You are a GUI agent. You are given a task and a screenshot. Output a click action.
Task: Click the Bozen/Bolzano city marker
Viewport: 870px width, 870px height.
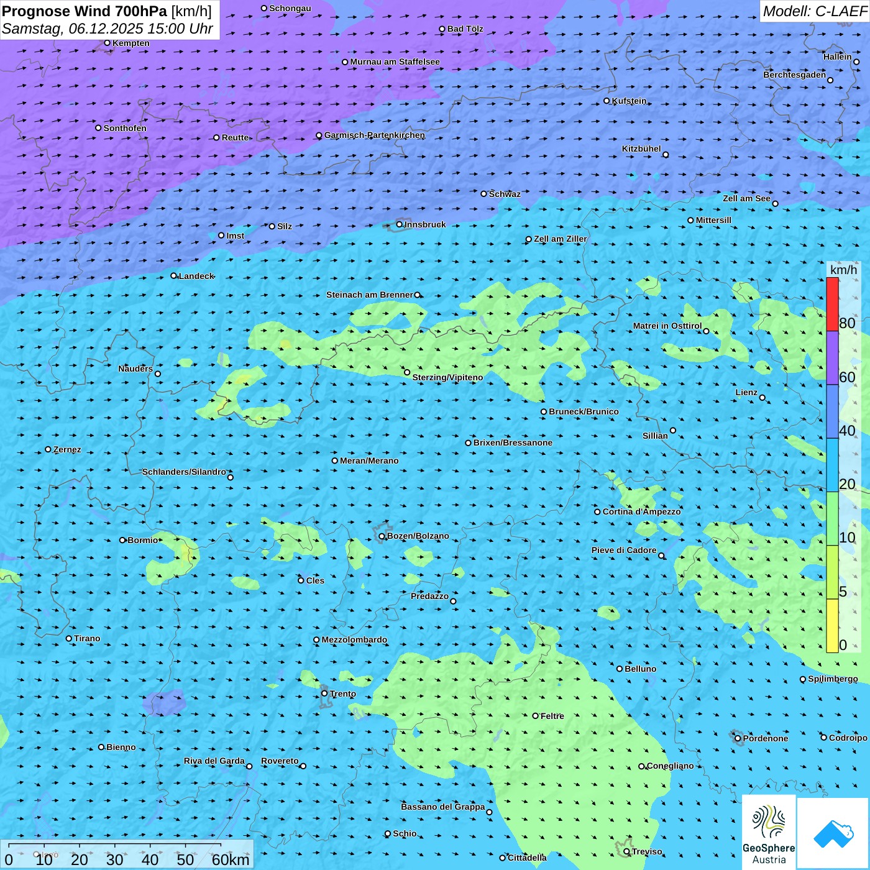pyautogui.click(x=382, y=536)
